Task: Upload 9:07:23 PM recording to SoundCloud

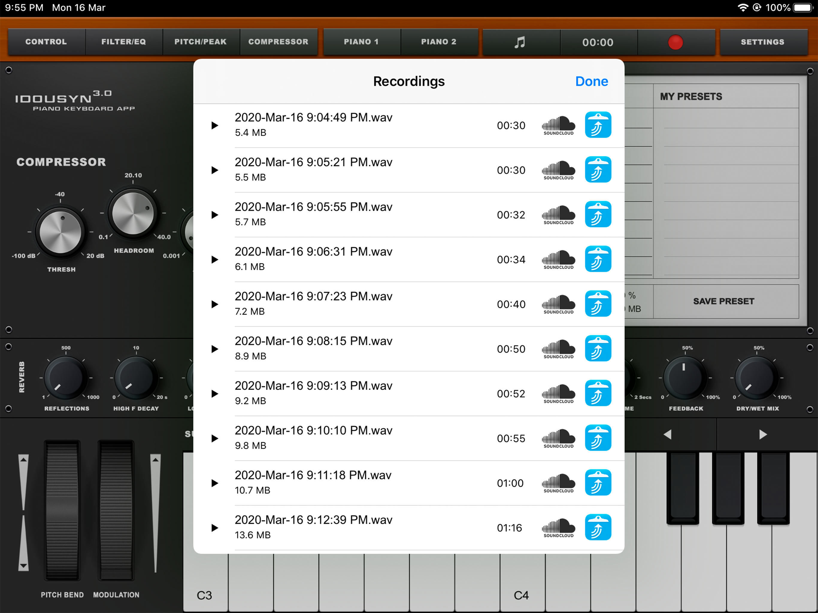Action: [558, 304]
